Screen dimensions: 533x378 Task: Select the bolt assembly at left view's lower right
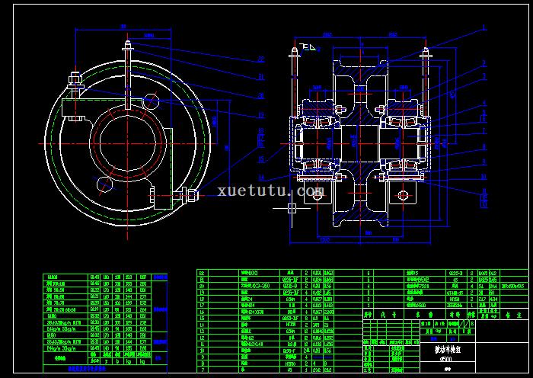187,197
